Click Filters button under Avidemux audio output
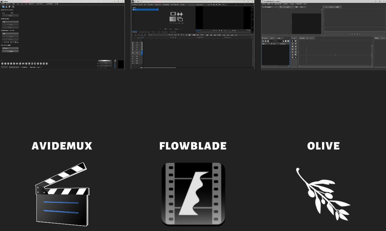386x231 pixels. (x=10, y=39)
